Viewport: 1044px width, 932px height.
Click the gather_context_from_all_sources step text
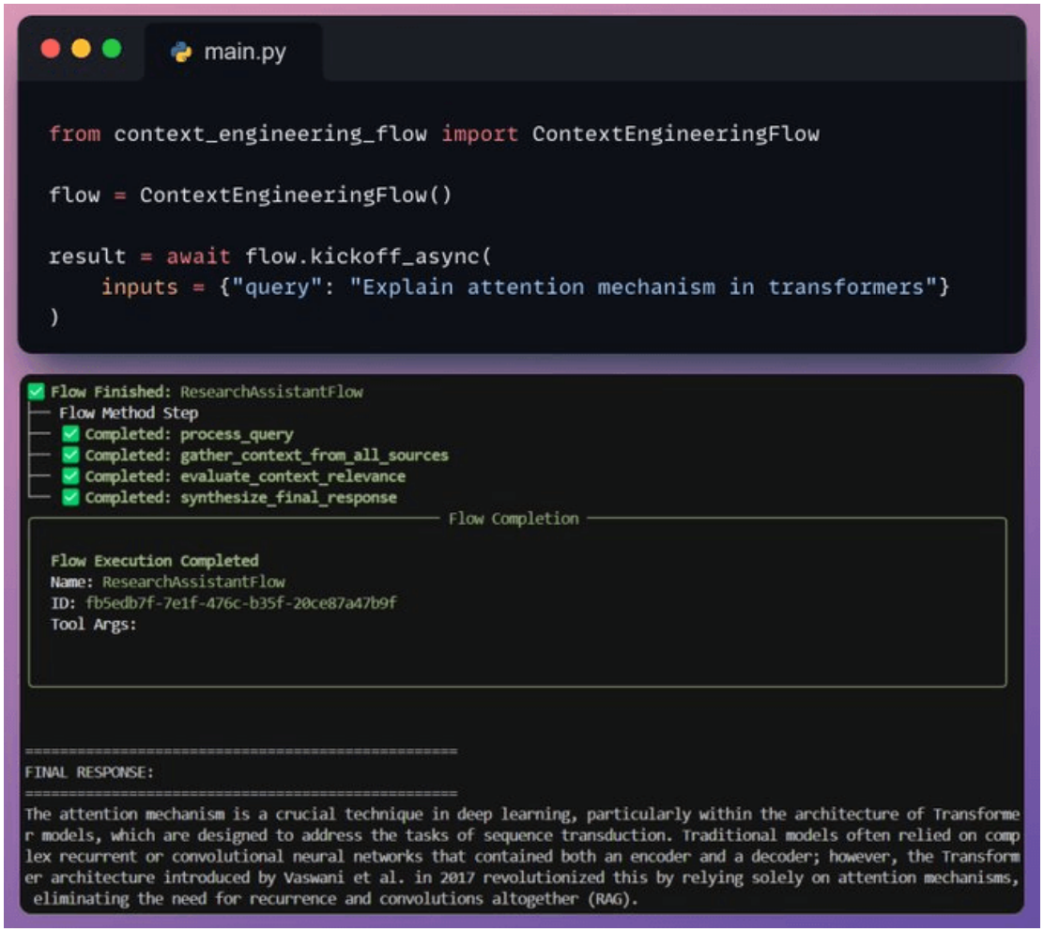315,455
